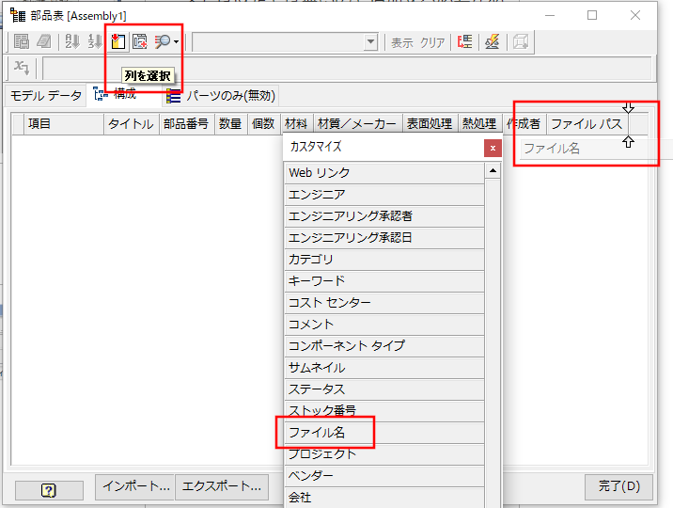Select コンポーネント タイプ in the customize list

click(384, 345)
